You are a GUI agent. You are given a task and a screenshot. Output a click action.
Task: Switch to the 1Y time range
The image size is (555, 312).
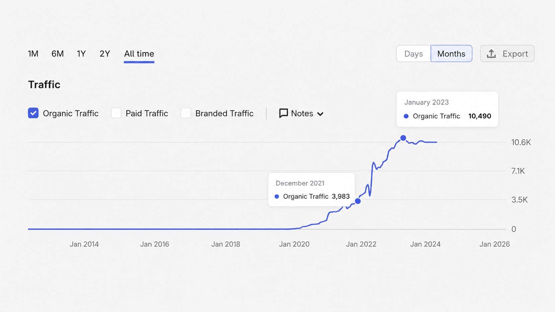[81, 54]
